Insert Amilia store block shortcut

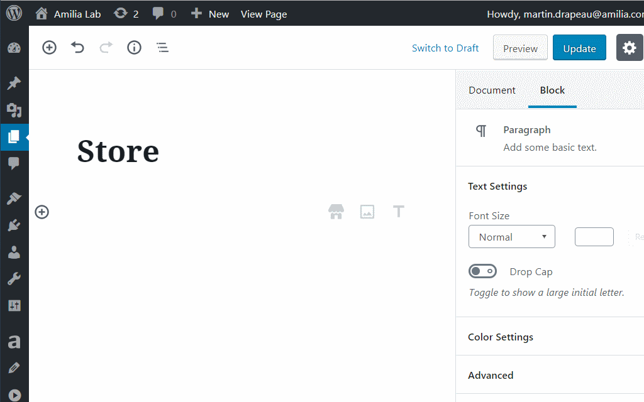336,212
